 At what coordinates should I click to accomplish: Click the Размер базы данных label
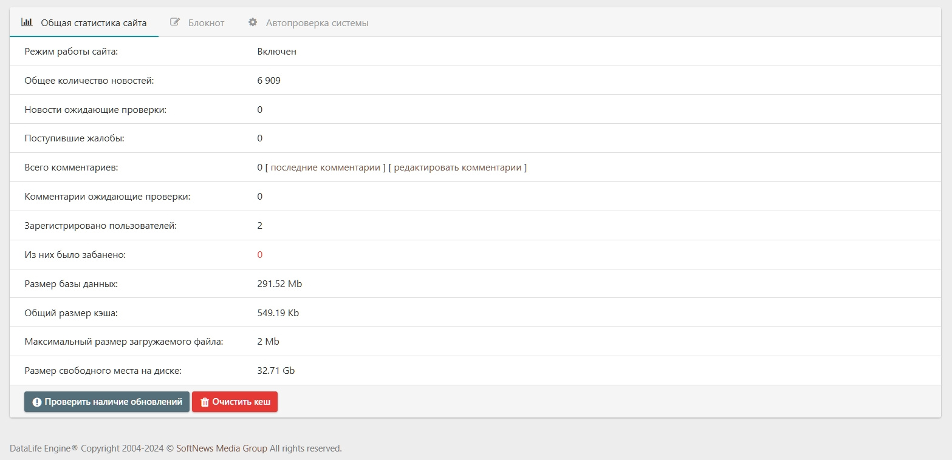point(71,284)
